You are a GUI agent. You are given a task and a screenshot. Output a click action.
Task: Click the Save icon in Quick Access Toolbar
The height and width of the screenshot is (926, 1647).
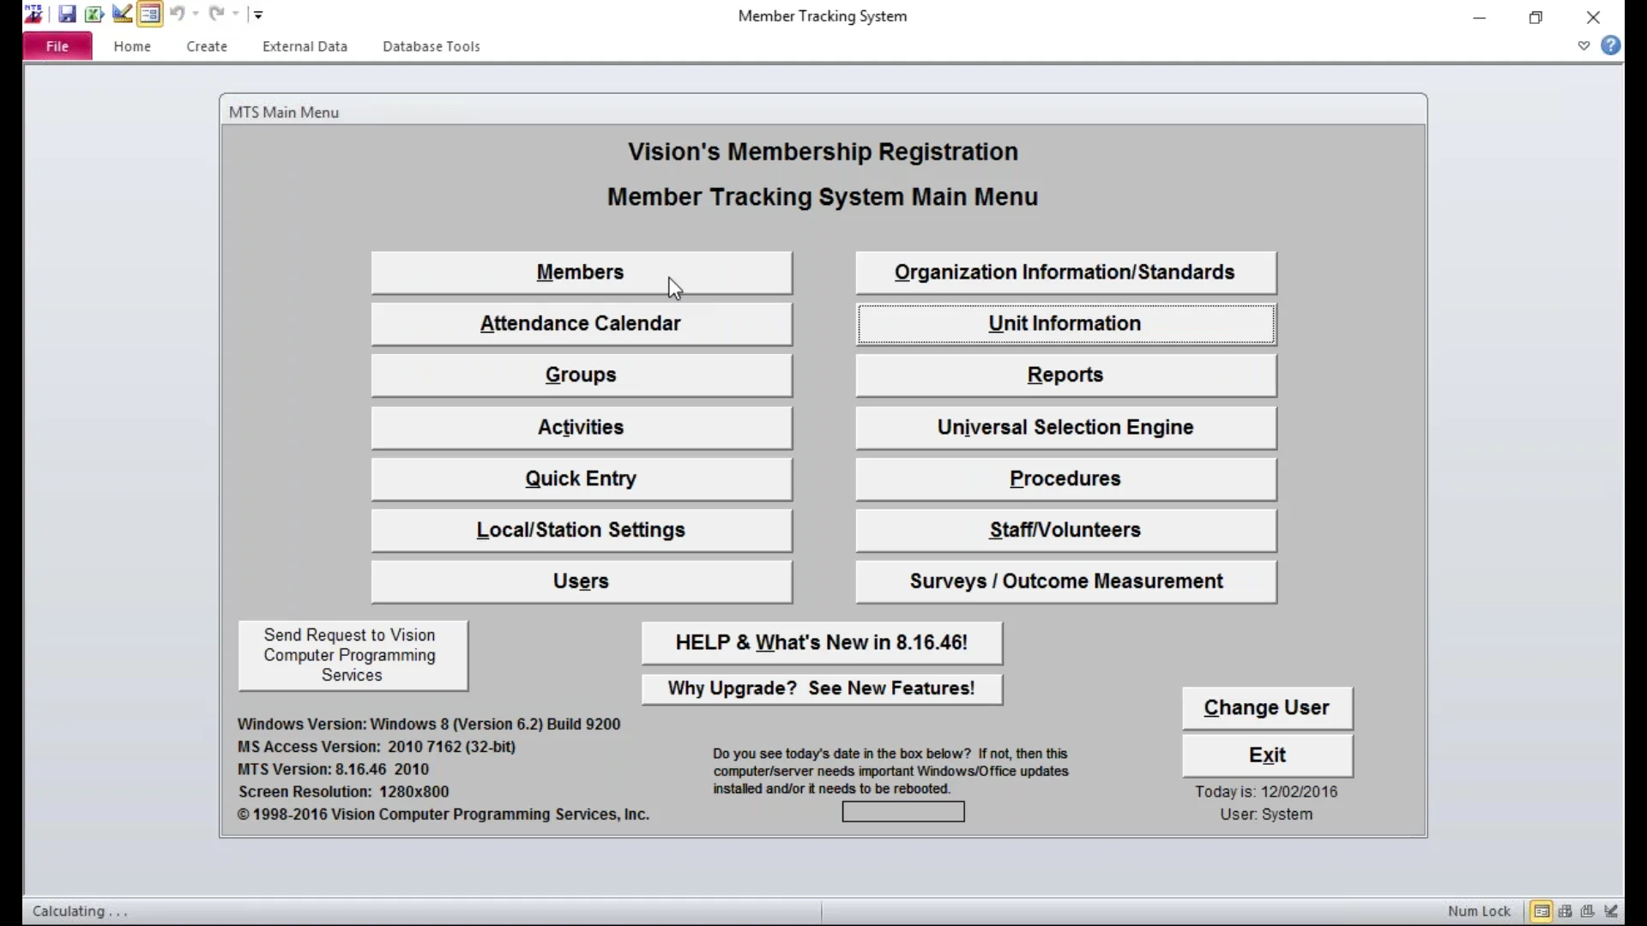tap(67, 14)
